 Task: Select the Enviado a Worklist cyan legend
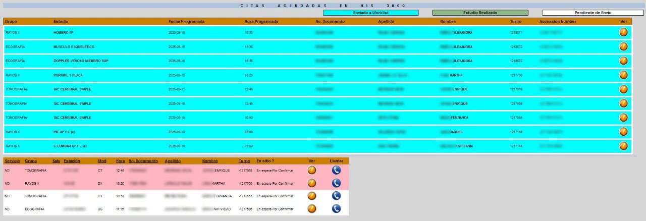pyautogui.click(x=370, y=13)
